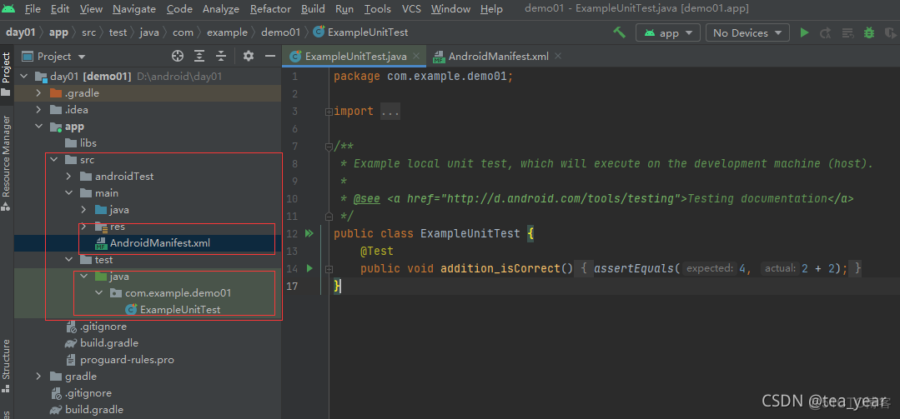
Task: Expand the res folder
Action: click(83, 227)
